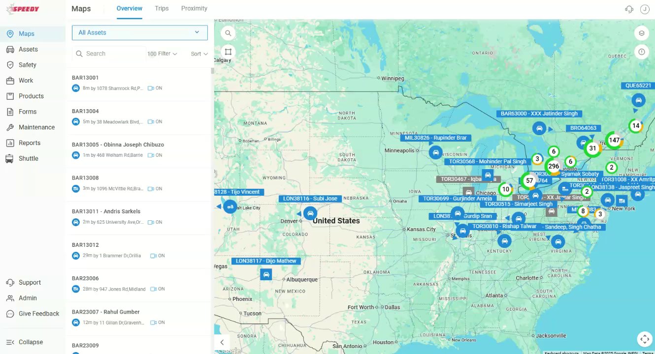Screen dimensions: 655x354
Task: Go to the Work section
Action: pyautogui.click(x=33, y=81)
